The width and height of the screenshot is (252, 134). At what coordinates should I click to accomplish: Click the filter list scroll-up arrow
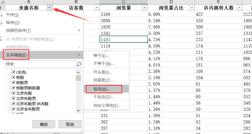pyautogui.click(x=78, y=73)
